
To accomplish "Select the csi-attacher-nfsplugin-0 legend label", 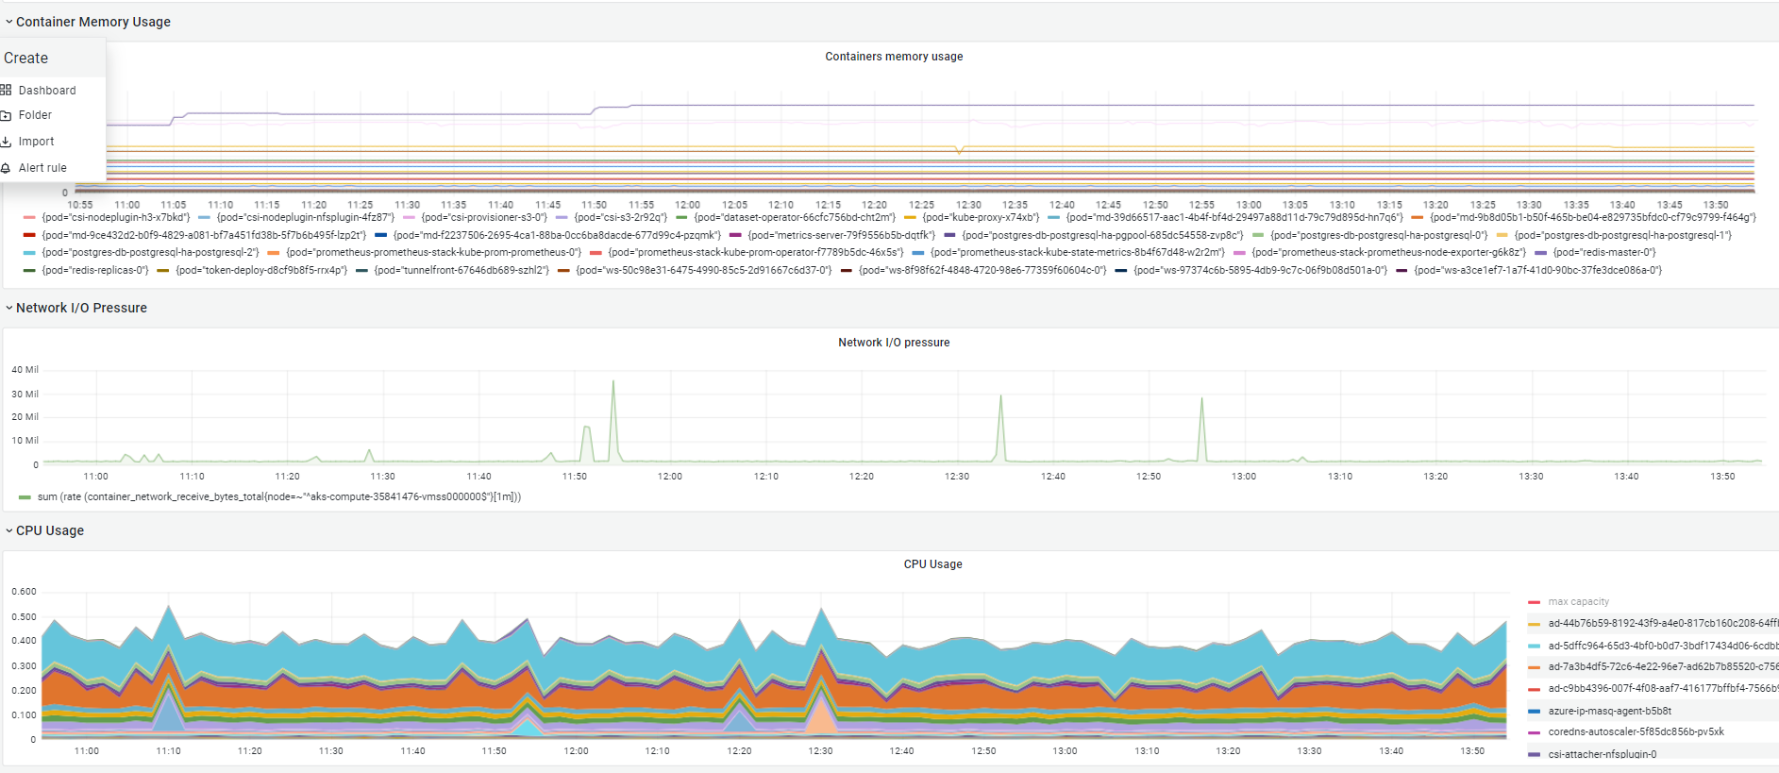I will (x=1602, y=755).
